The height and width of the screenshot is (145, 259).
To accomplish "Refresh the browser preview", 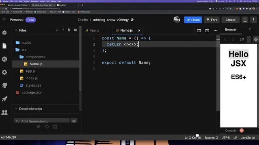I will [x=242, y=39].
